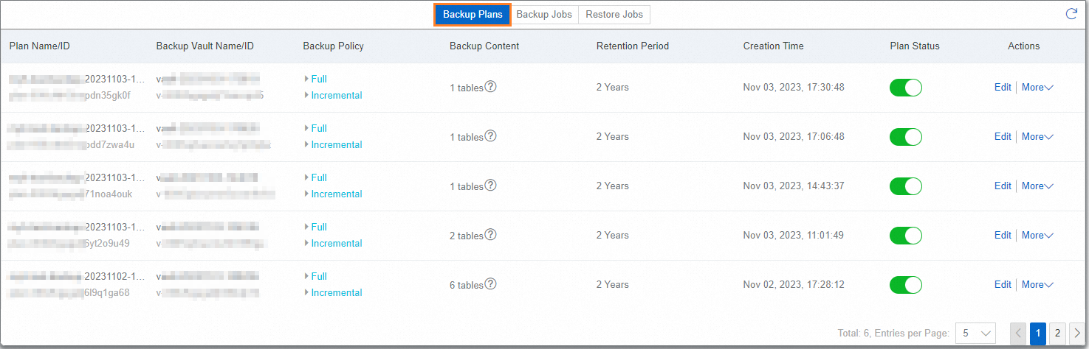Toggle plan status for plan created 11:01:49

tap(906, 236)
